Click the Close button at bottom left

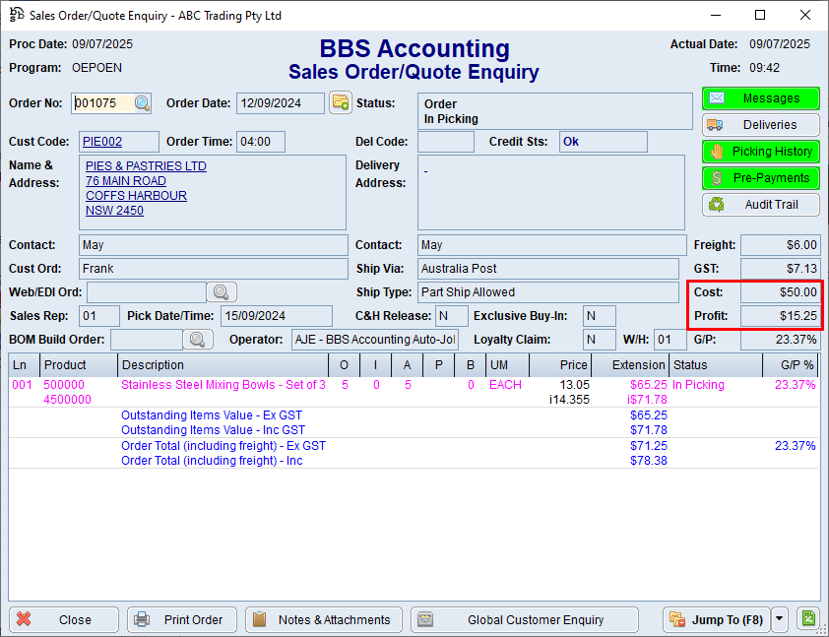pos(64,619)
